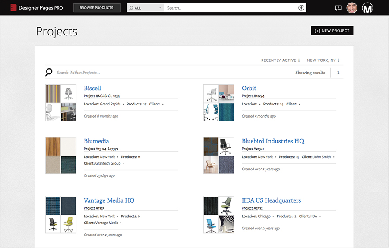Image resolution: width=389 pixels, height=248 pixels.
Task: Click 'Project #KCAD CL 1234' text
Action: click(x=102, y=96)
